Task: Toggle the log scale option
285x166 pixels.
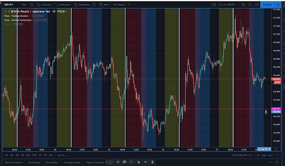Action: coord(264,155)
